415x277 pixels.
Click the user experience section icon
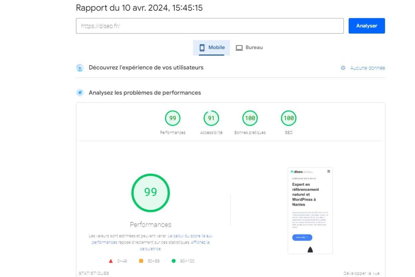(80, 68)
